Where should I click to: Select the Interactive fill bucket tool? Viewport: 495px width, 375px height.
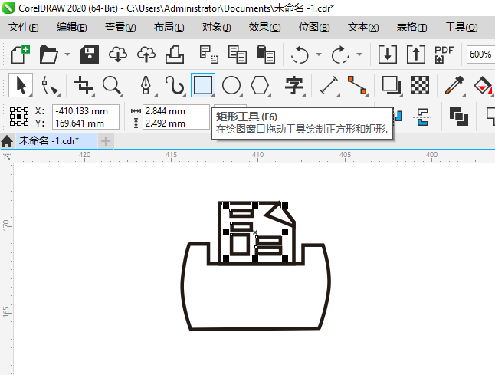[x=483, y=85]
